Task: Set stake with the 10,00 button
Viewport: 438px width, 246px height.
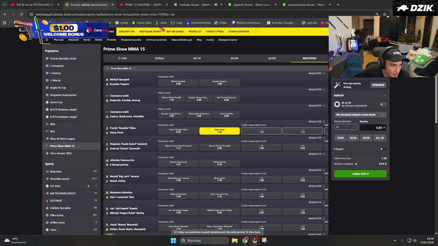Action: (340, 138)
